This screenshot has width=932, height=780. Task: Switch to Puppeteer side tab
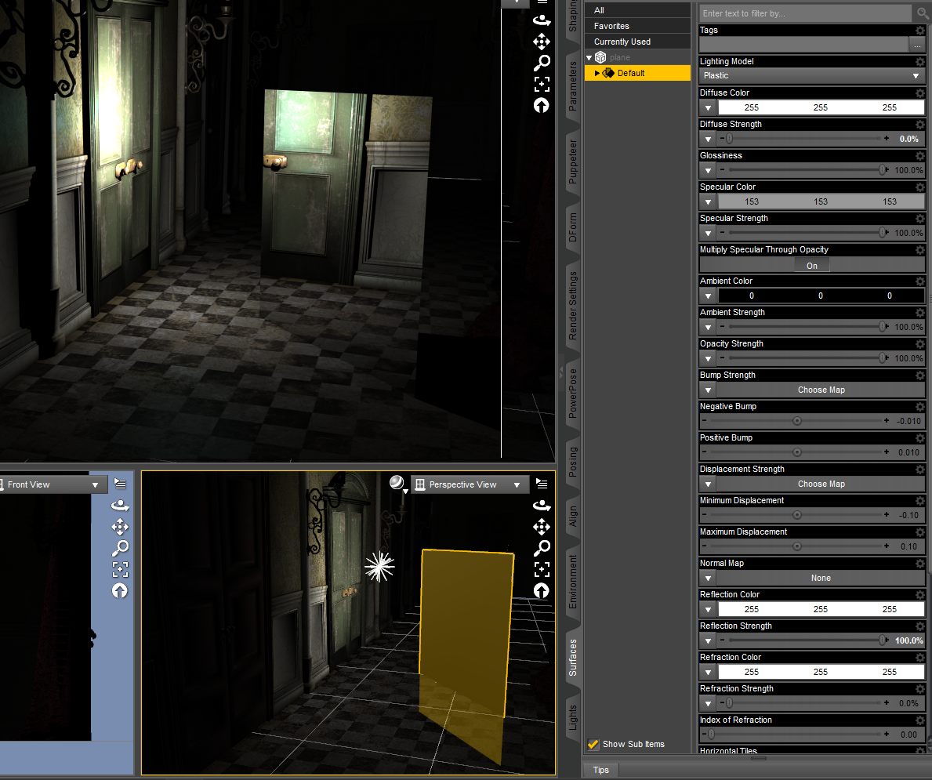[572, 161]
